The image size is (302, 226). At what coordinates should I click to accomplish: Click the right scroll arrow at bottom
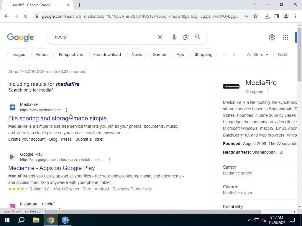[x=295, y=212]
